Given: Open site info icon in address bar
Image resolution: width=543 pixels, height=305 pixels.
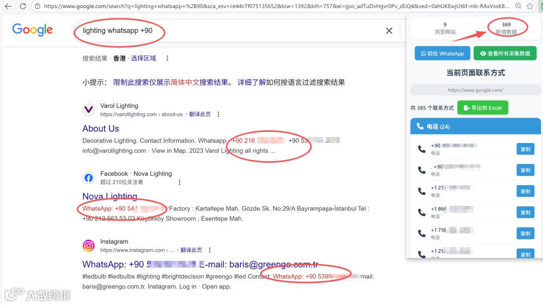Looking at the screenshot, I should pos(38,6).
